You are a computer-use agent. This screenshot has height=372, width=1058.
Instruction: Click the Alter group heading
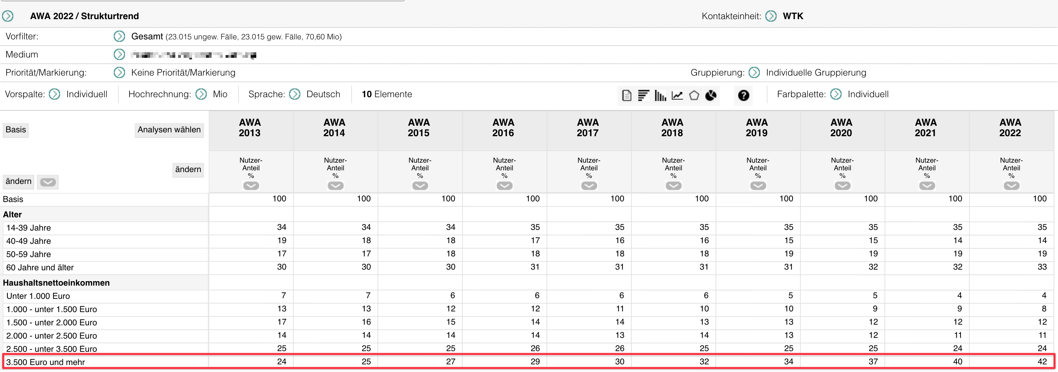12,215
